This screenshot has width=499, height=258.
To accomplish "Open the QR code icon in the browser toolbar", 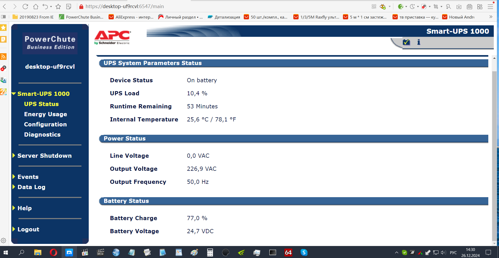I will [374, 7].
